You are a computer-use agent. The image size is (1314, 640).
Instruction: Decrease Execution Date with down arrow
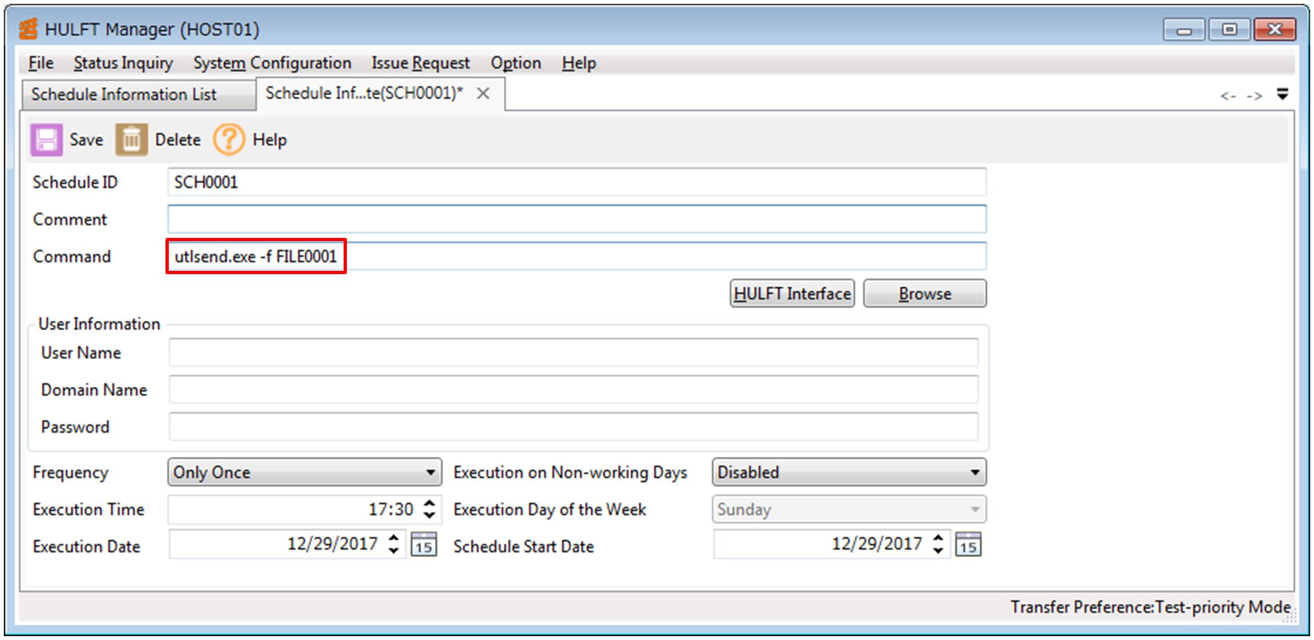point(394,550)
